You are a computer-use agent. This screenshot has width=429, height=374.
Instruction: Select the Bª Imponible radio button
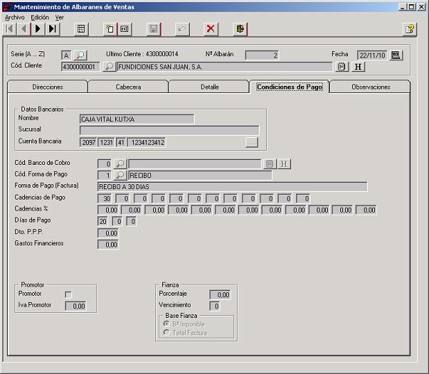pos(166,323)
